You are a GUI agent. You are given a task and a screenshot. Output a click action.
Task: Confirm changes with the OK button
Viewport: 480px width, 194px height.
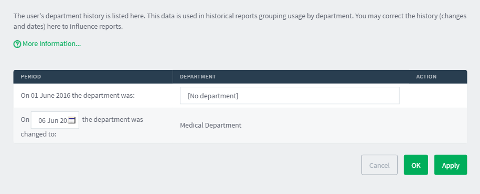click(415, 165)
